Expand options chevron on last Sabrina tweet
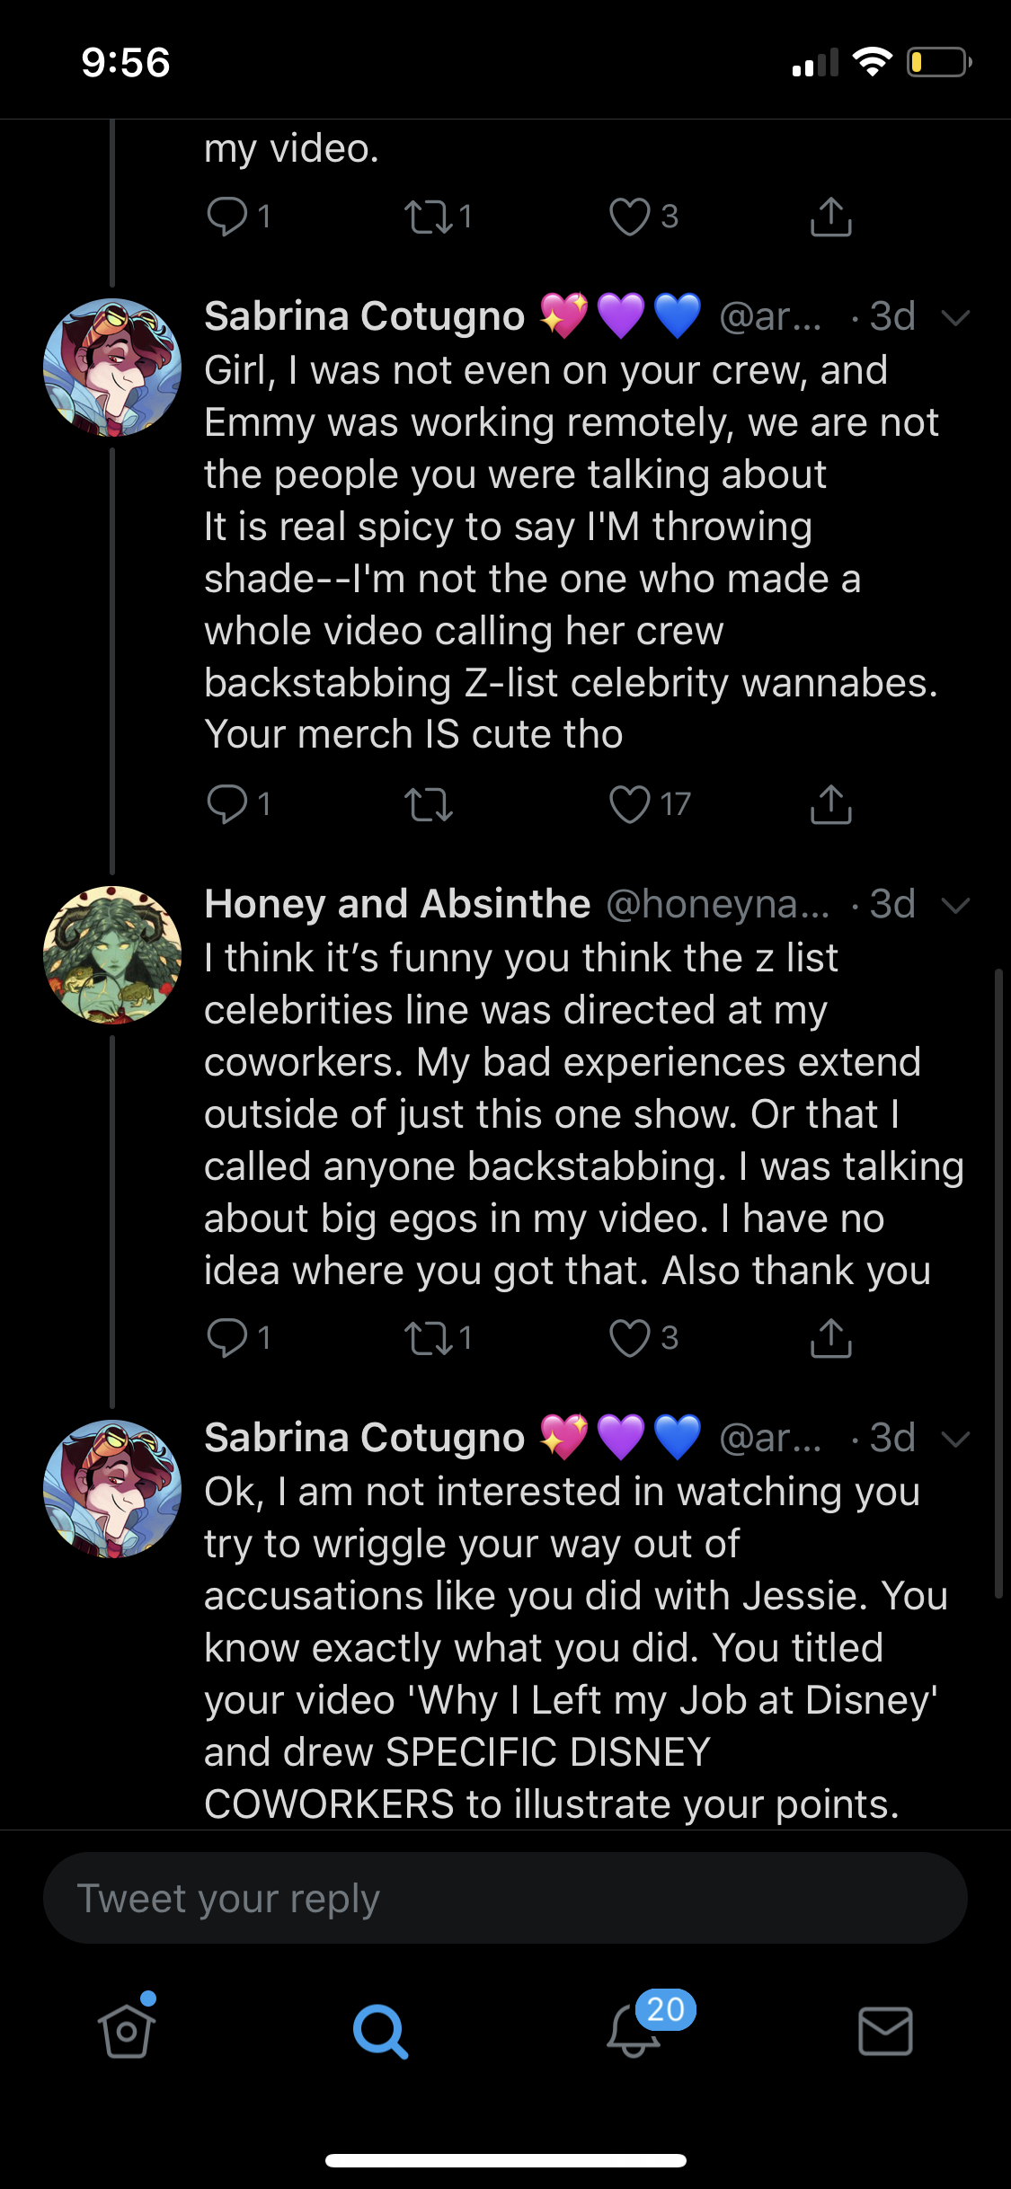This screenshot has width=1011, height=2189. pos(955,1439)
